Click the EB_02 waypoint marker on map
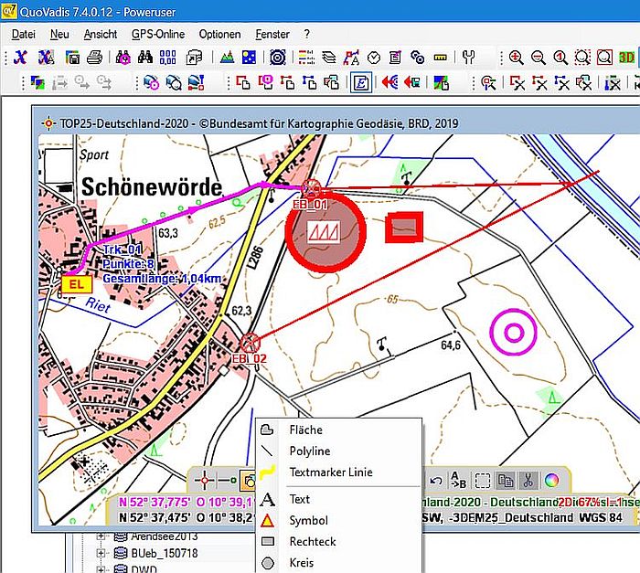This screenshot has height=573, width=640. 250,343
